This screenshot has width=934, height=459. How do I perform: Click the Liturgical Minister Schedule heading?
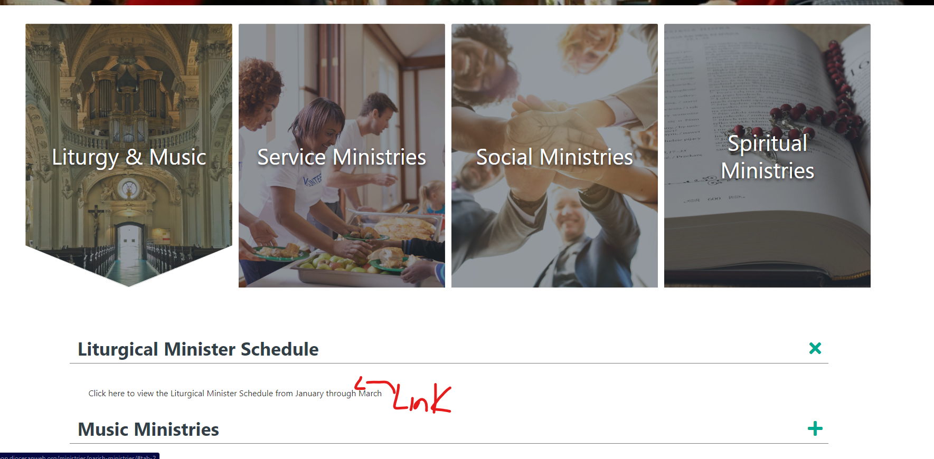198,349
